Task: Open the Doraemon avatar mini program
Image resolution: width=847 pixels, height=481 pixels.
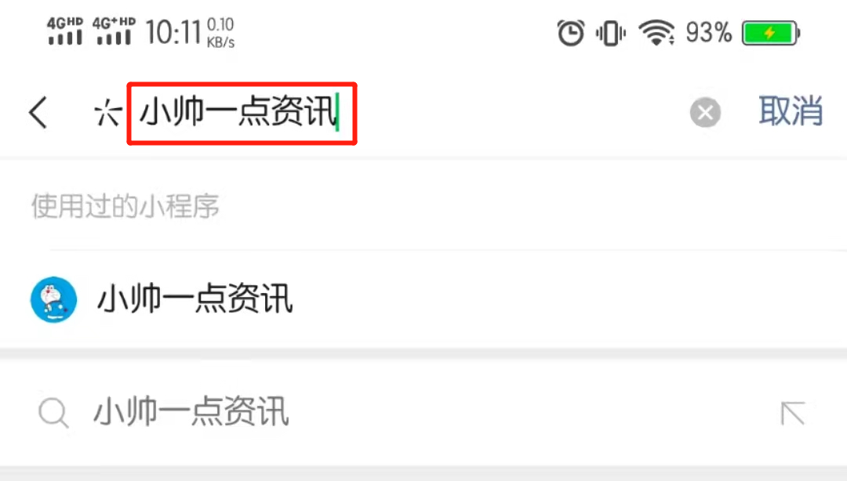Action: pos(53,299)
